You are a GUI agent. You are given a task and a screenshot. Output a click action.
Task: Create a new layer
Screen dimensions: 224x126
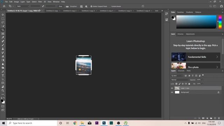(x=215, y=118)
